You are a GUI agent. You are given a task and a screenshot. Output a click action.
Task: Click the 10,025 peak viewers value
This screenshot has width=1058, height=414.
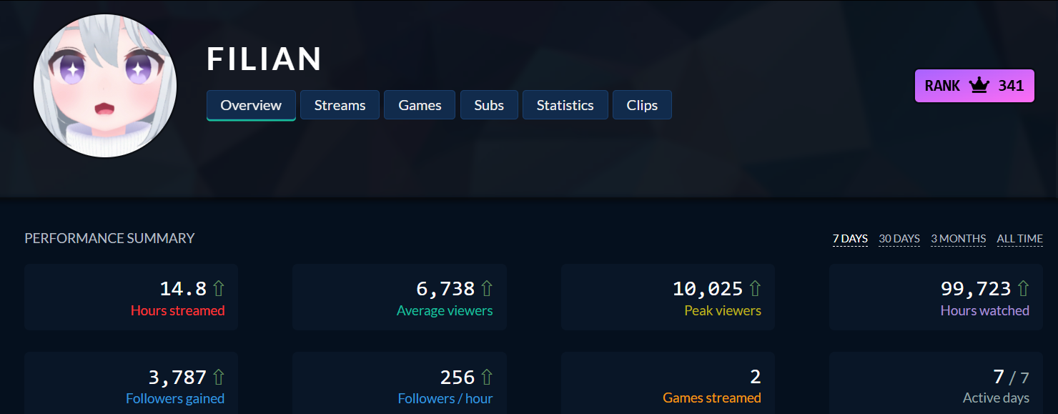pos(708,289)
